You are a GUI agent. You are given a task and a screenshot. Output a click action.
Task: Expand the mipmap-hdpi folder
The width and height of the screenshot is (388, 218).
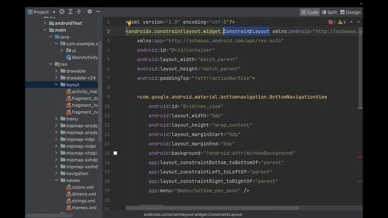tap(56, 139)
